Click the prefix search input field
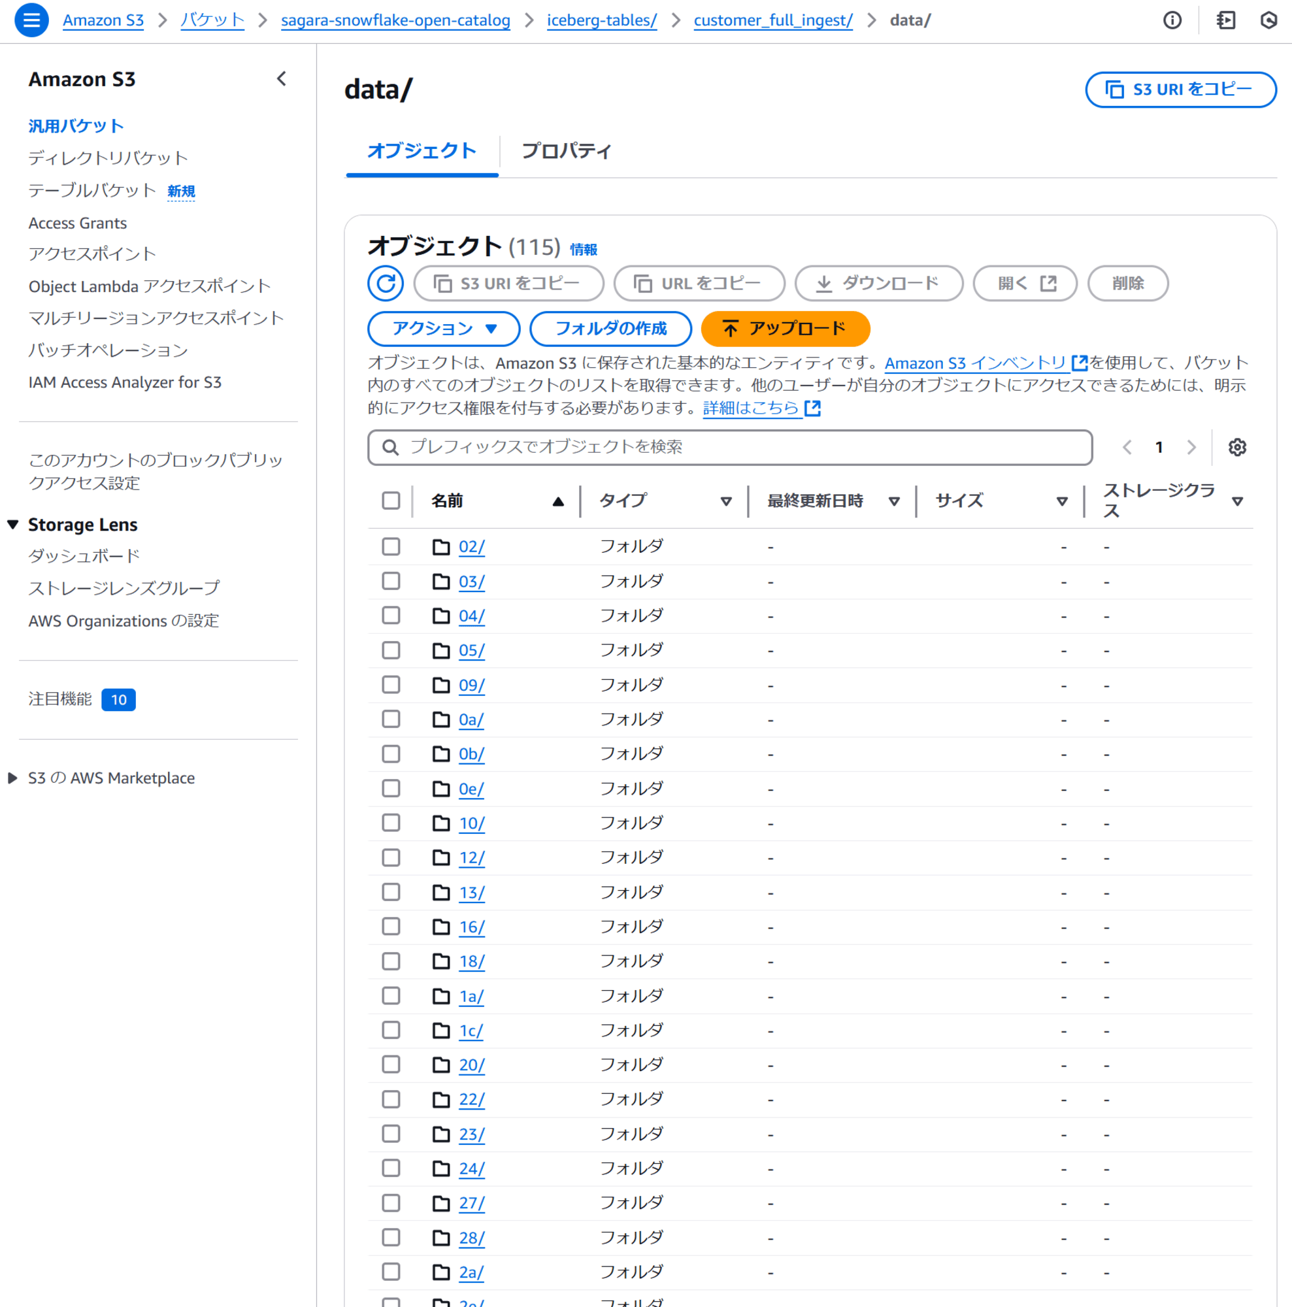Viewport: 1292px width, 1307px height. 730,447
